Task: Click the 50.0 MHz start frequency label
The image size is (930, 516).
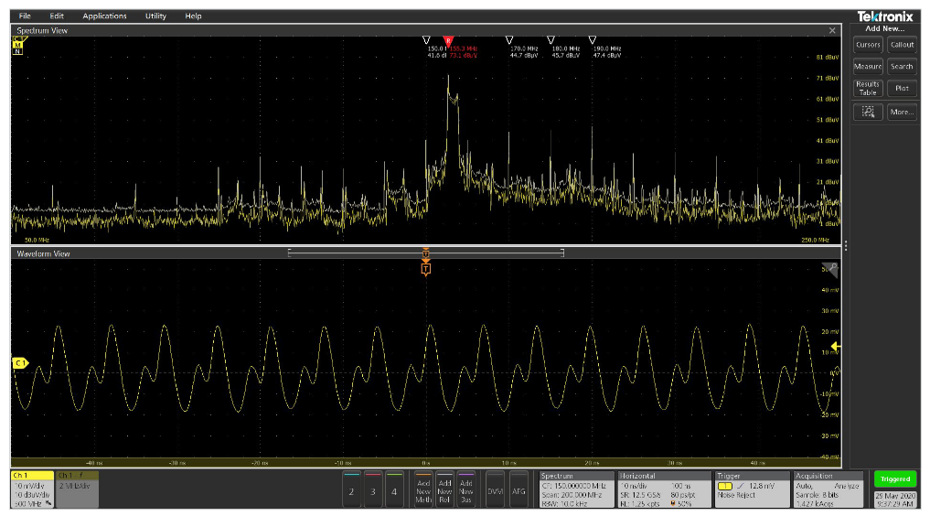Action: coord(37,241)
